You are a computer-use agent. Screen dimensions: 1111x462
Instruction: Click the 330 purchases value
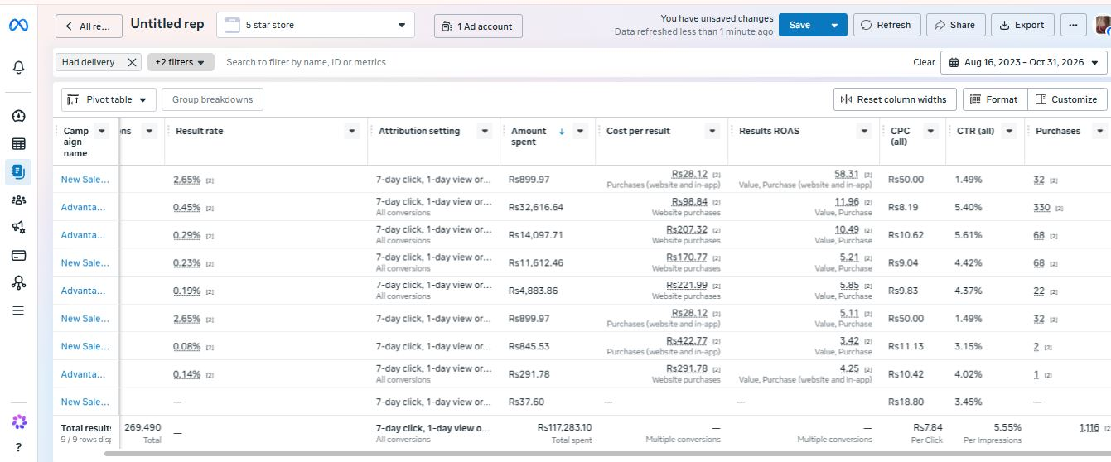1041,207
